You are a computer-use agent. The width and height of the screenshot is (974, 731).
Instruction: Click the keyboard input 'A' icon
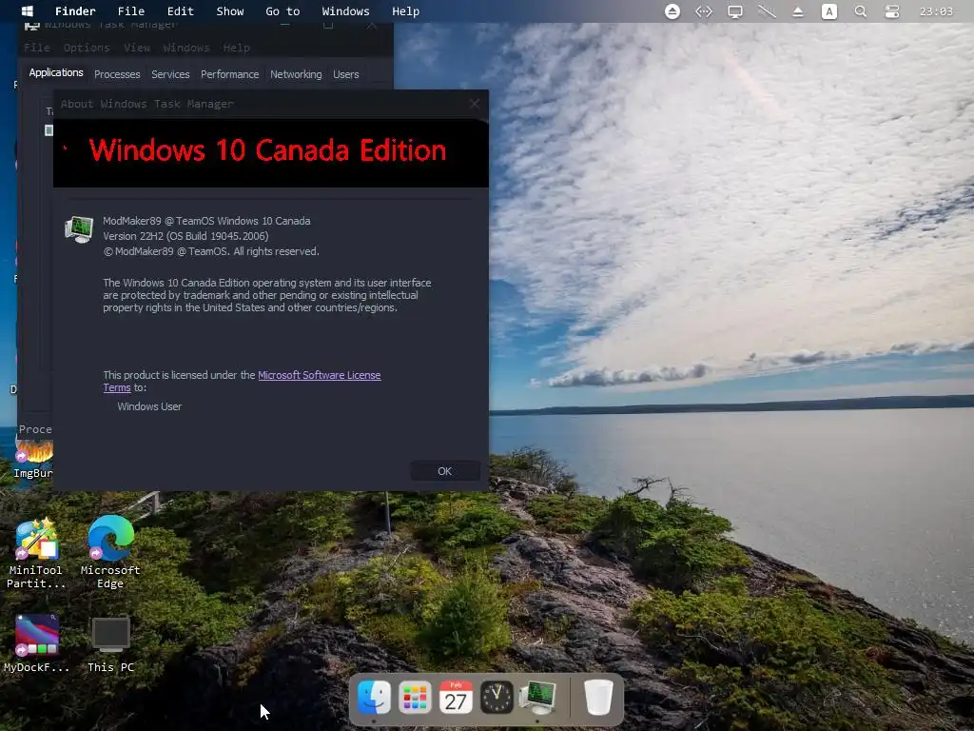click(829, 11)
